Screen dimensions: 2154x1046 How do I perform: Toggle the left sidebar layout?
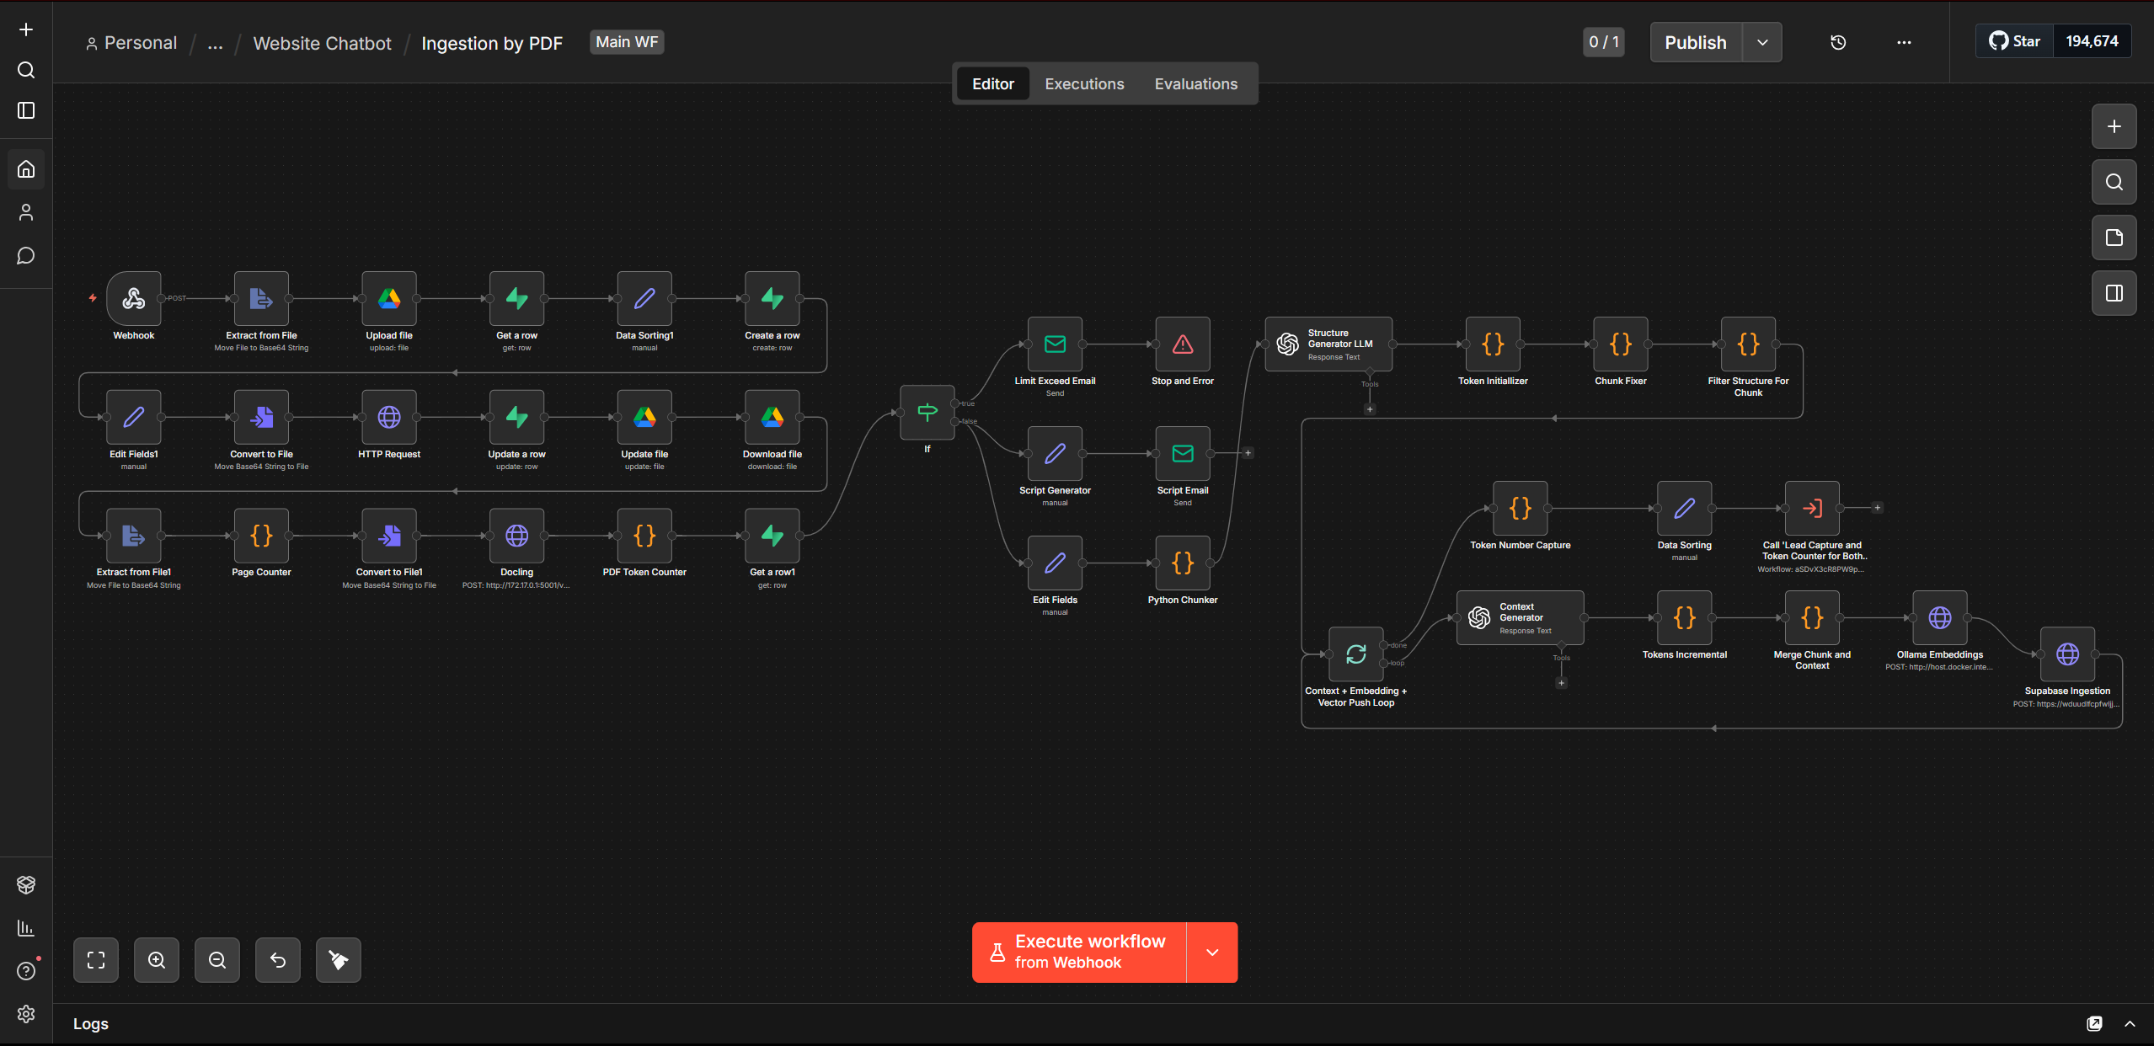click(x=26, y=110)
